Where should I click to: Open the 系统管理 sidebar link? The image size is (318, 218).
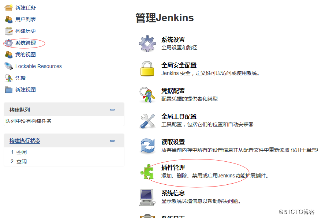pos(26,43)
